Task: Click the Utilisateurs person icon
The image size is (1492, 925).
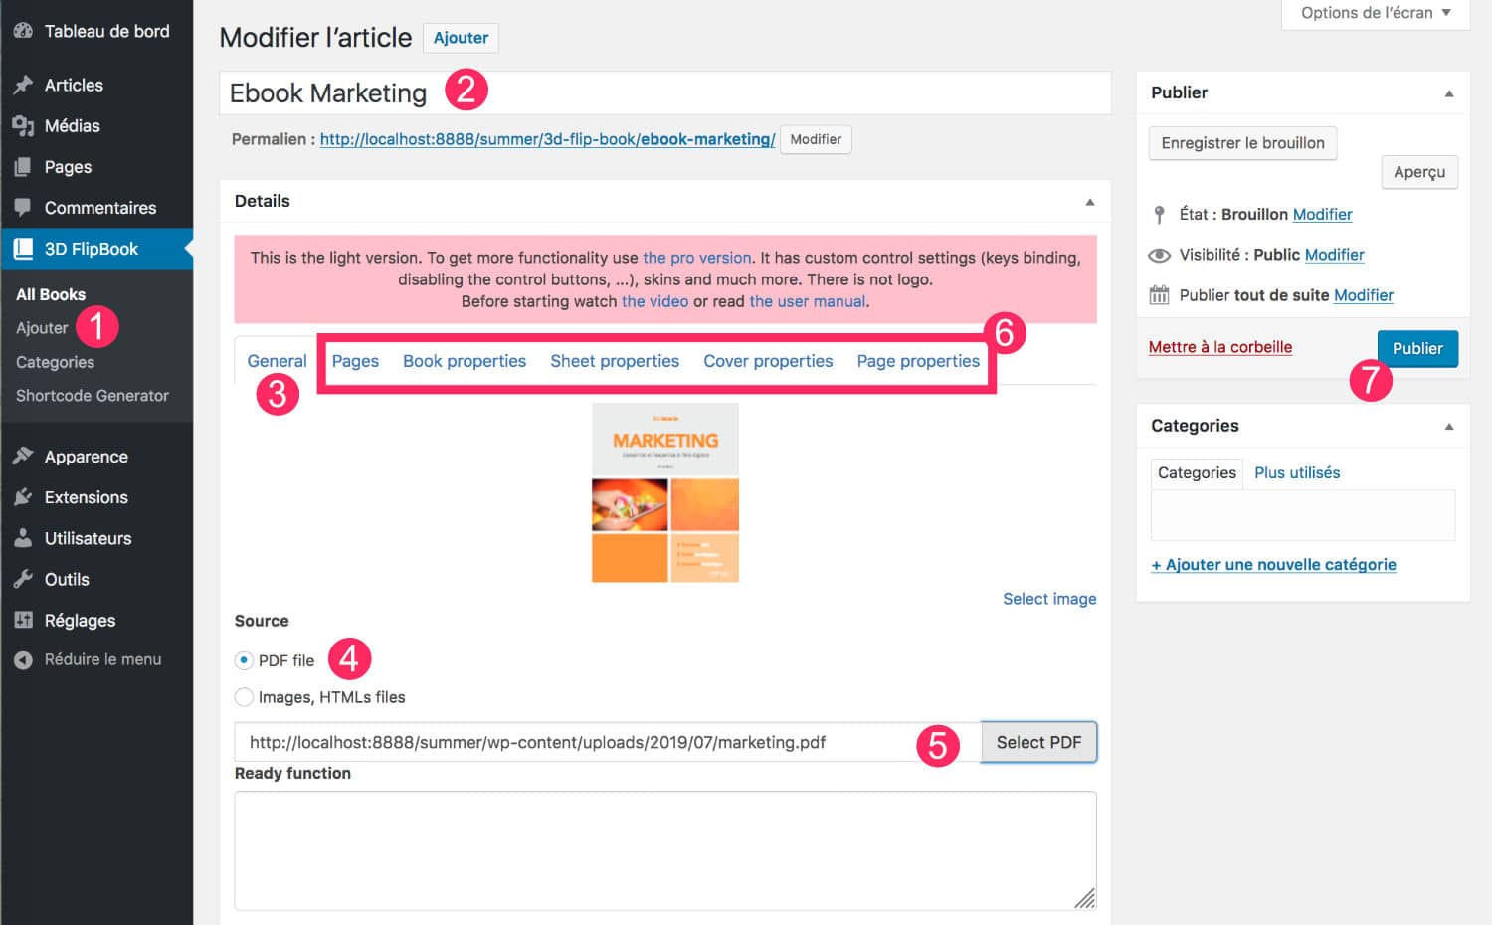Action: (23, 538)
